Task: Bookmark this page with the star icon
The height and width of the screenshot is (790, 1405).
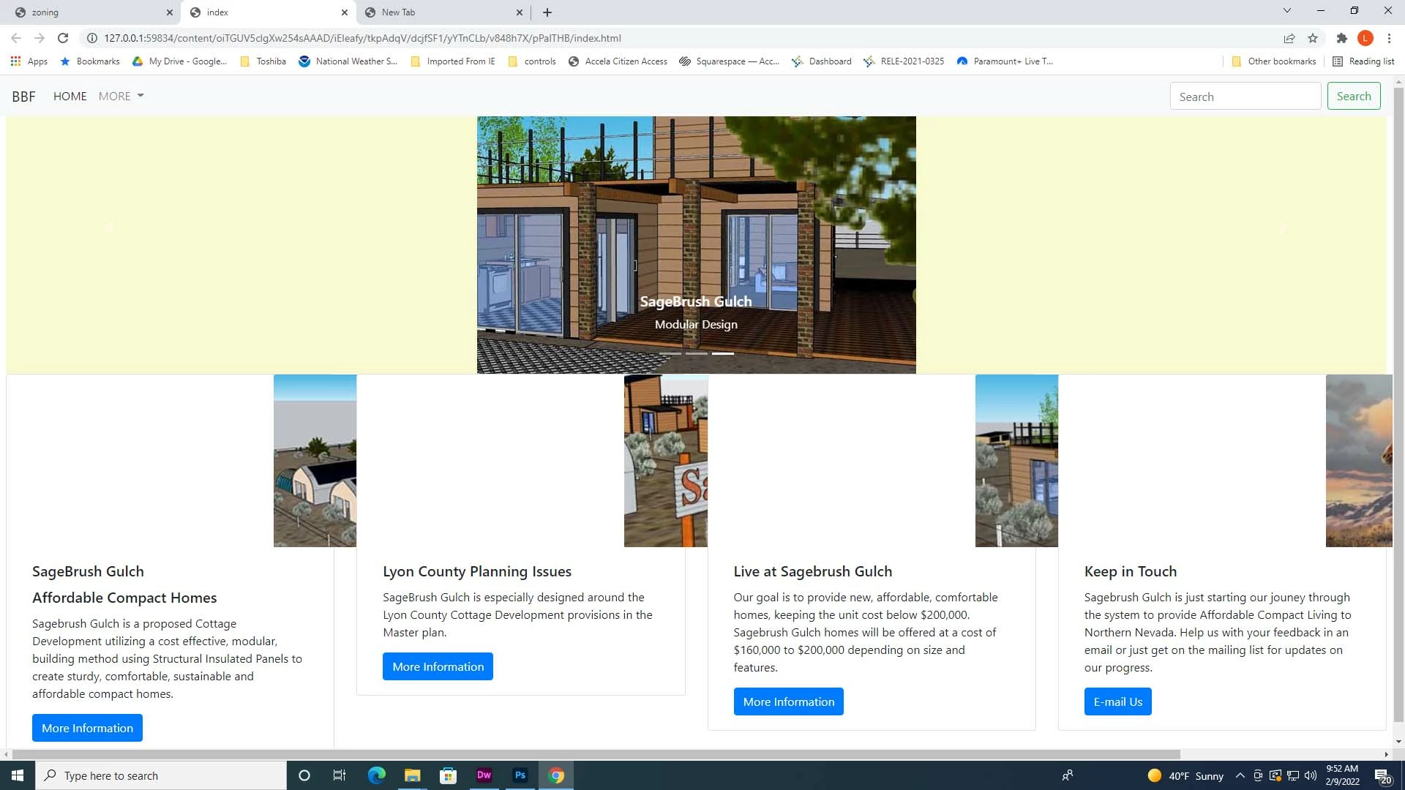Action: pyautogui.click(x=1313, y=38)
